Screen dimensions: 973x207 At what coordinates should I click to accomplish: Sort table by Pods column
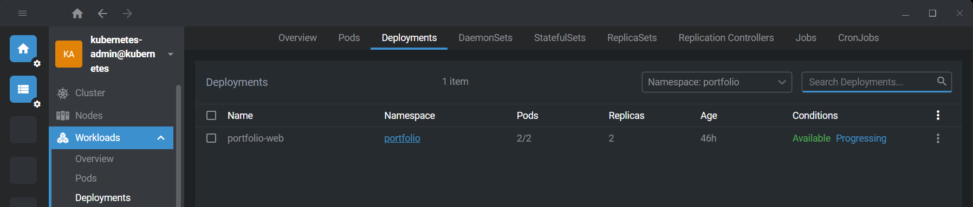527,116
